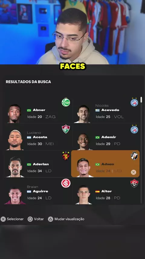Click the X button icon on Adson card

pos(134,173)
